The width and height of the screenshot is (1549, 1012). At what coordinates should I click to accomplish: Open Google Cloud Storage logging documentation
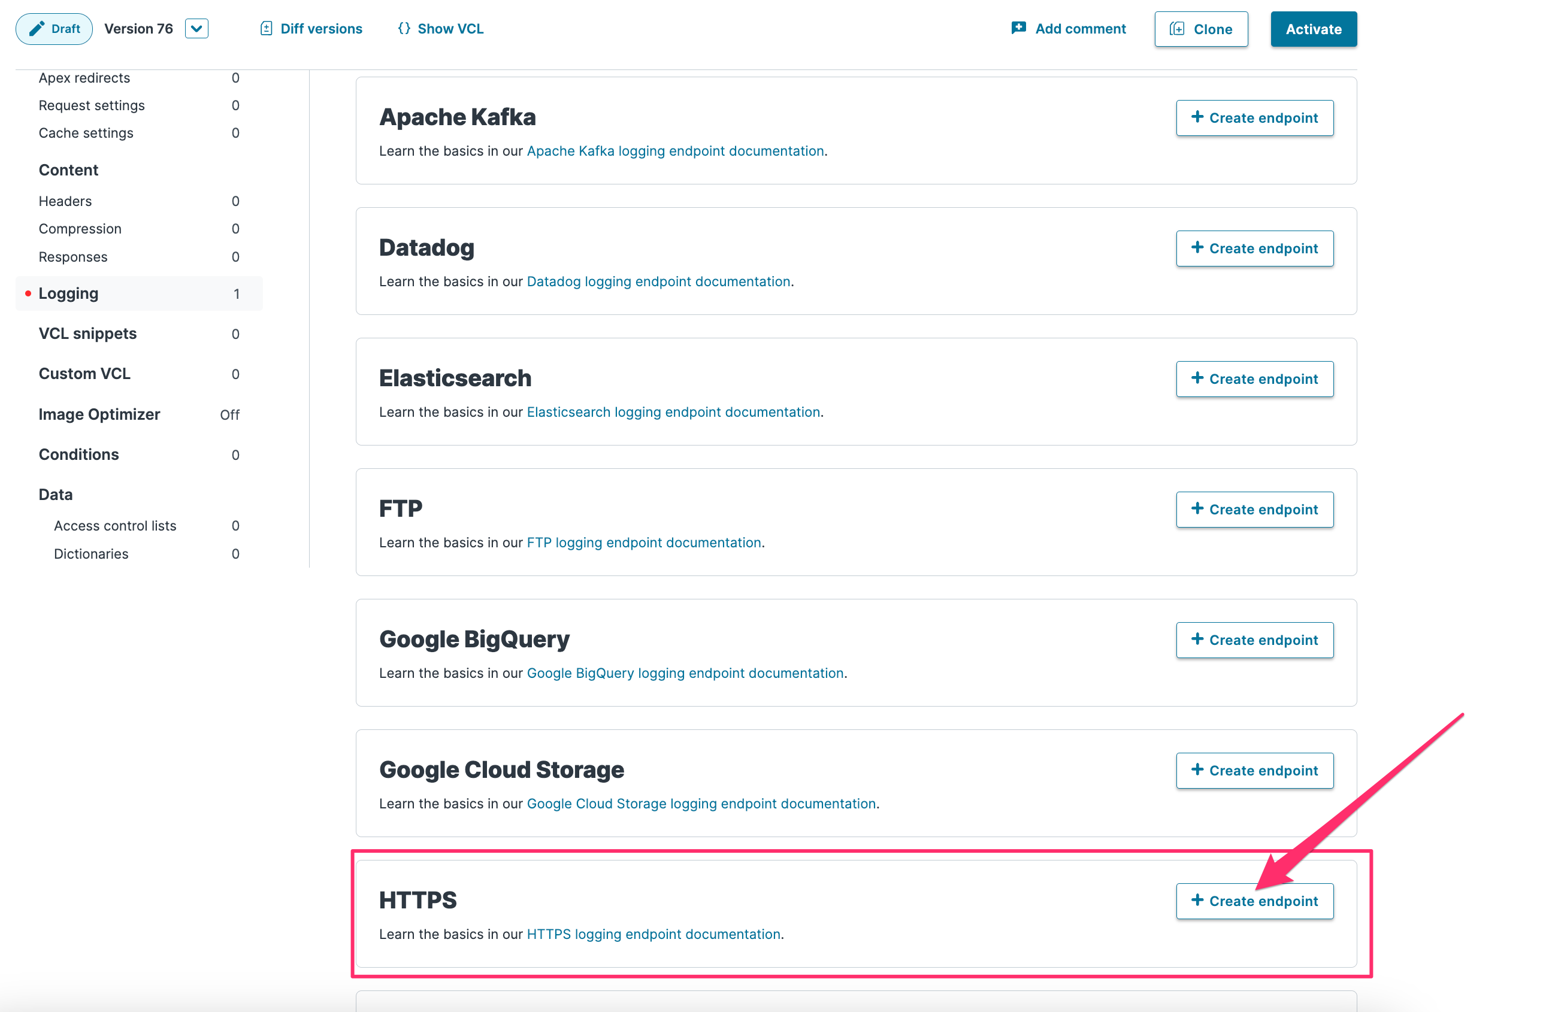[x=701, y=804]
